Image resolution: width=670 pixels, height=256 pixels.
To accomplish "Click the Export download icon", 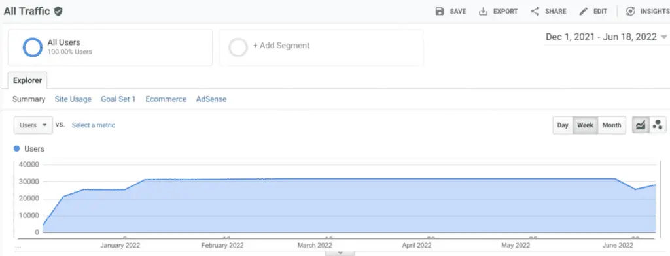I will pyautogui.click(x=484, y=12).
